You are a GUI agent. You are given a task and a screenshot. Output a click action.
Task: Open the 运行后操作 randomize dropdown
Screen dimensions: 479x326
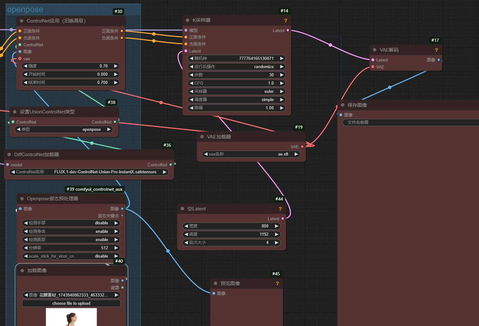(x=237, y=67)
